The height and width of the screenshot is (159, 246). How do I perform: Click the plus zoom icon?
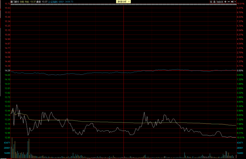(225, 2)
